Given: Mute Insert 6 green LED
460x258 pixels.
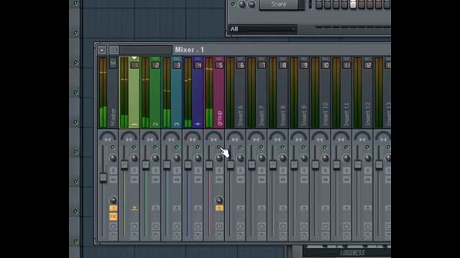Looking at the screenshot, I should (x=240, y=147).
